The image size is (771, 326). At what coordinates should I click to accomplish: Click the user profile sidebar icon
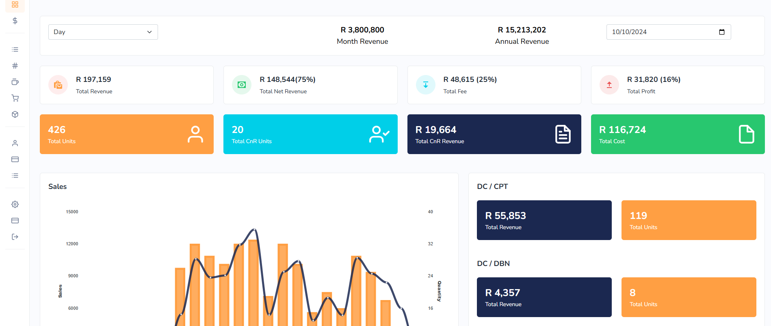(15, 143)
